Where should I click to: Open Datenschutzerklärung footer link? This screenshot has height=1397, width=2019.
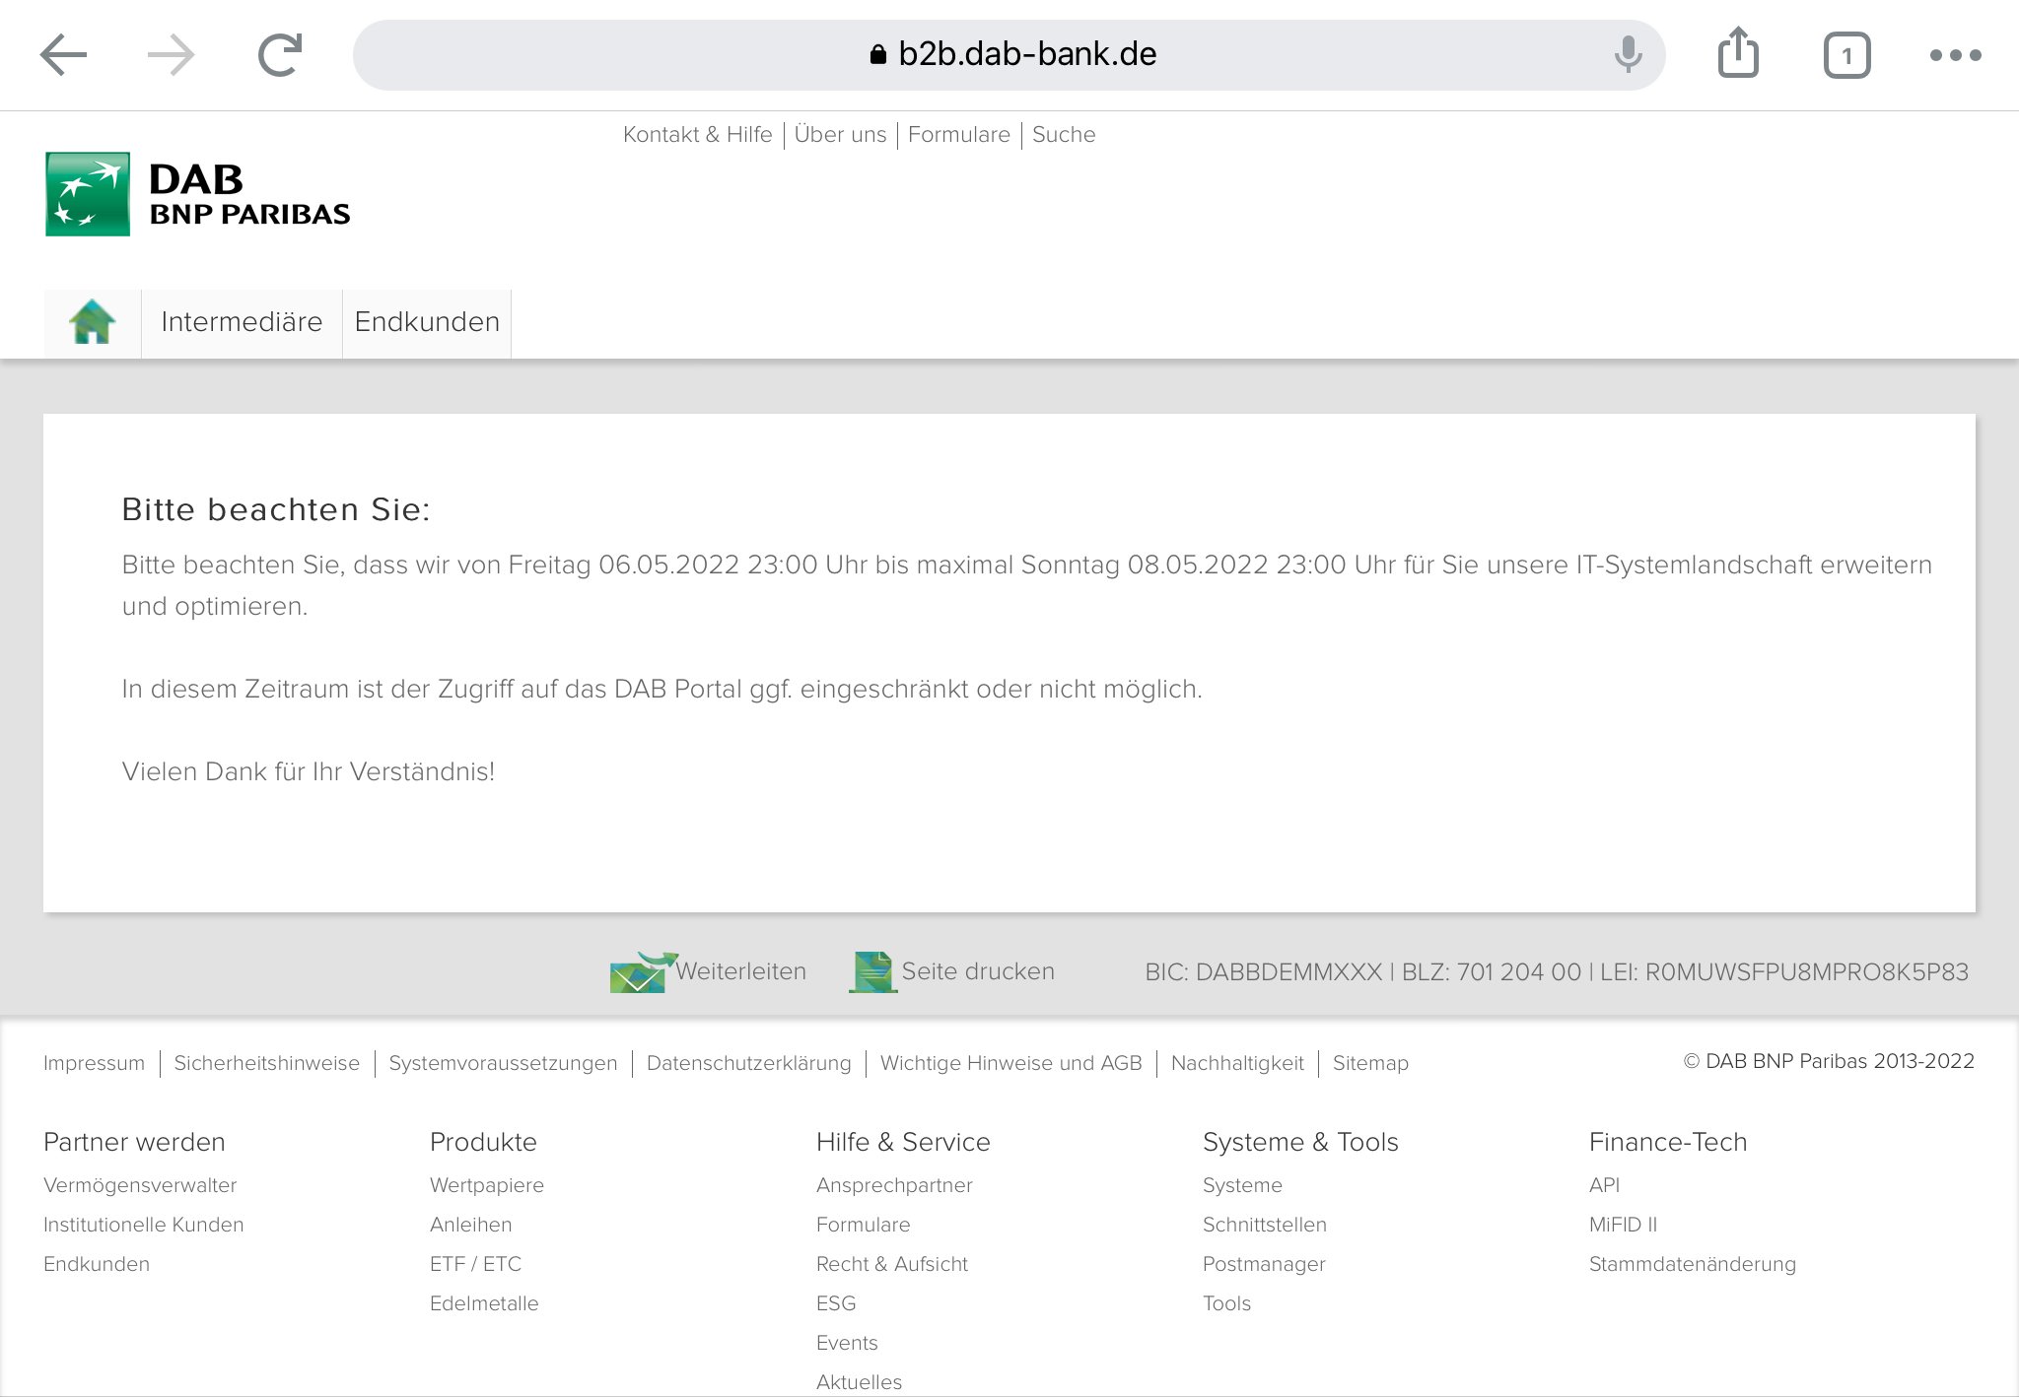click(748, 1063)
